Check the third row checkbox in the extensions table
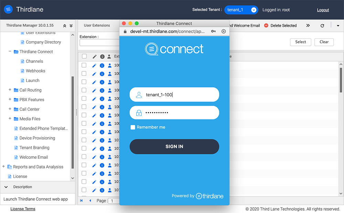This screenshot has height=213, width=344. coord(84,82)
